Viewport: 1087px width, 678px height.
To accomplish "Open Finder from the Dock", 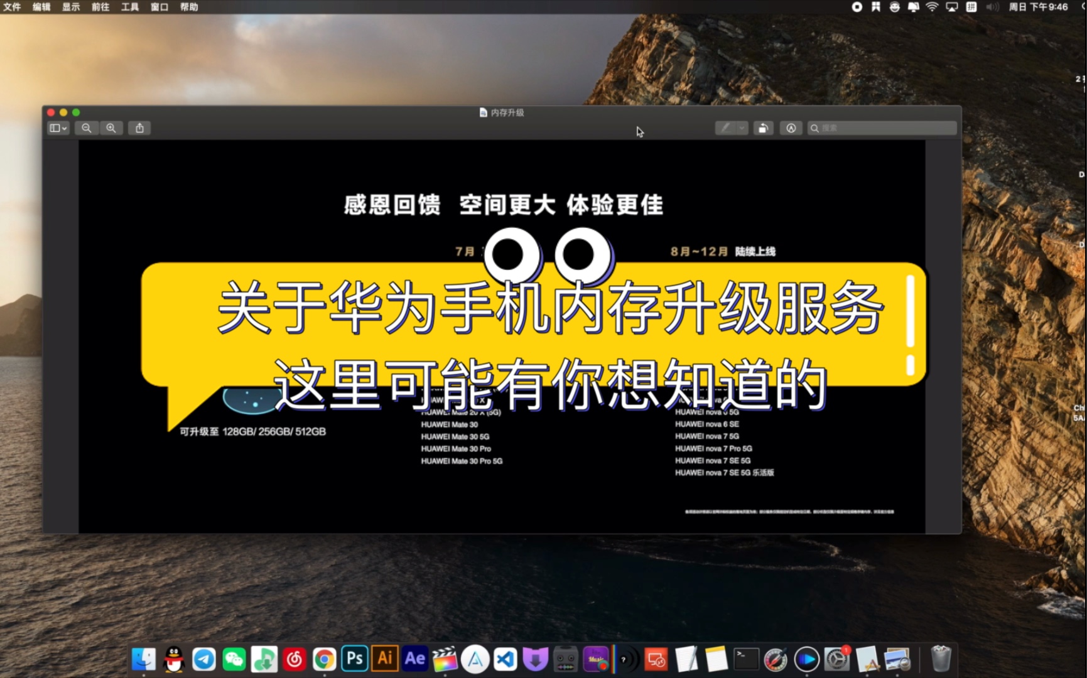I will coord(144,659).
